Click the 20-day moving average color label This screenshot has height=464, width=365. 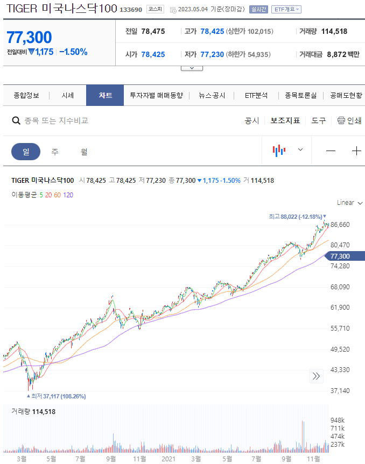click(x=48, y=195)
